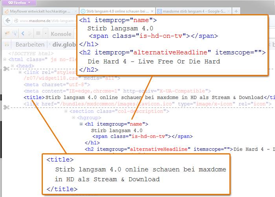This screenshot has width=275, height=197.
Task: Click Firebug panel history back arrow
Action: [x=23, y=33]
